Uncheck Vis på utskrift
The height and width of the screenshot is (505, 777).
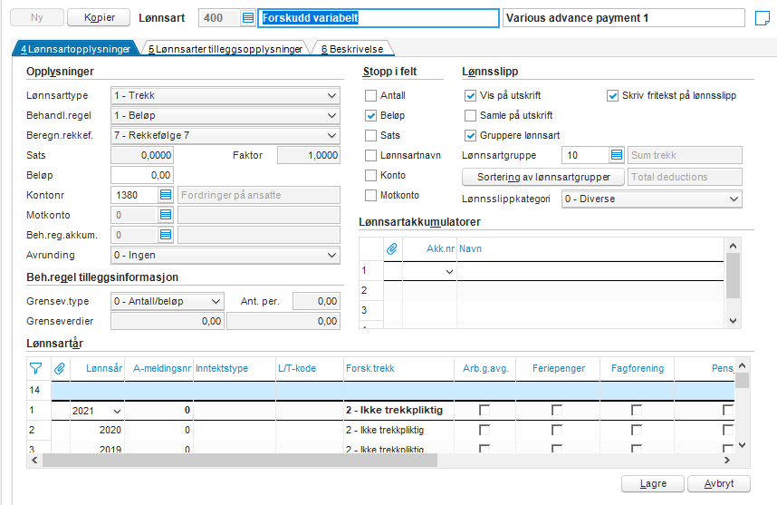tap(470, 95)
